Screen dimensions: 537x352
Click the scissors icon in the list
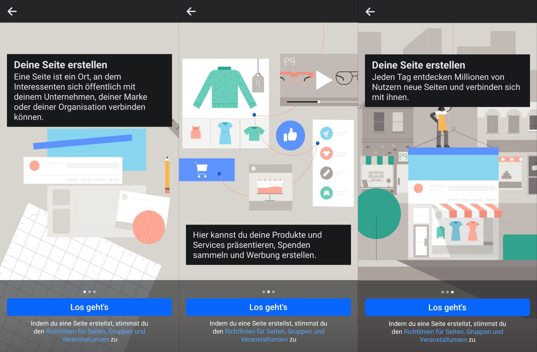point(327,133)
